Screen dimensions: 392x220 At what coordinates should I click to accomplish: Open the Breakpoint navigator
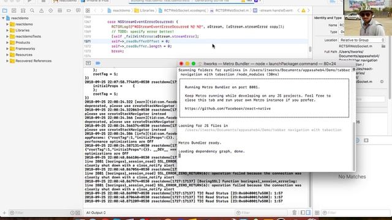coord(69,10)
